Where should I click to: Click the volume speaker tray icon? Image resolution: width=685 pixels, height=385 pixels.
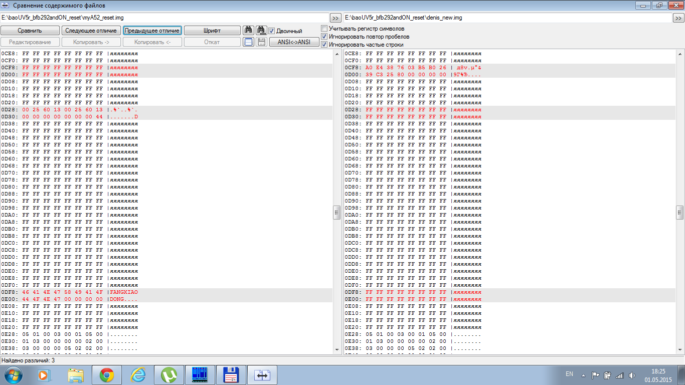click(632, 374)
